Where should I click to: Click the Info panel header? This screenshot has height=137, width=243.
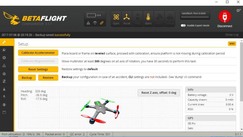pyautogui.click(x=210, y=90)
